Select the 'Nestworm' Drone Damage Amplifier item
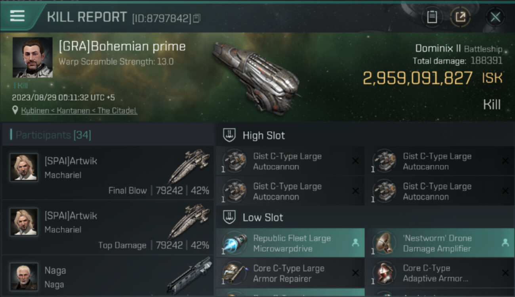The height and width of the screenshot is (297, 515). pos(440,243)
